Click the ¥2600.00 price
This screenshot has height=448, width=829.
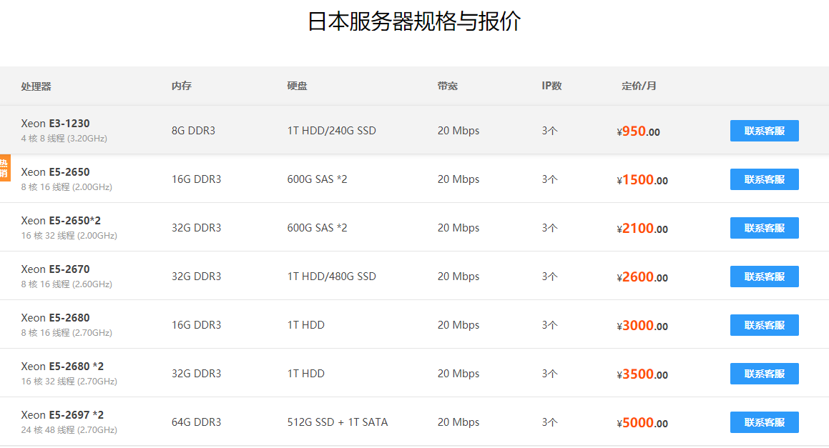tap(642, 277)
